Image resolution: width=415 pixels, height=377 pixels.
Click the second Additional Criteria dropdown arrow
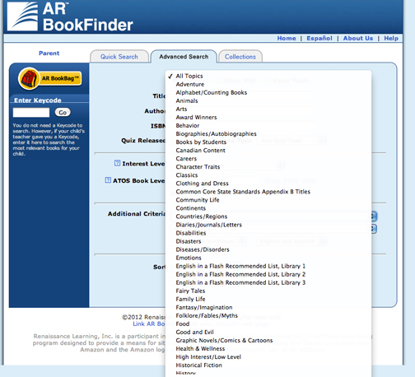coord(374,229)
